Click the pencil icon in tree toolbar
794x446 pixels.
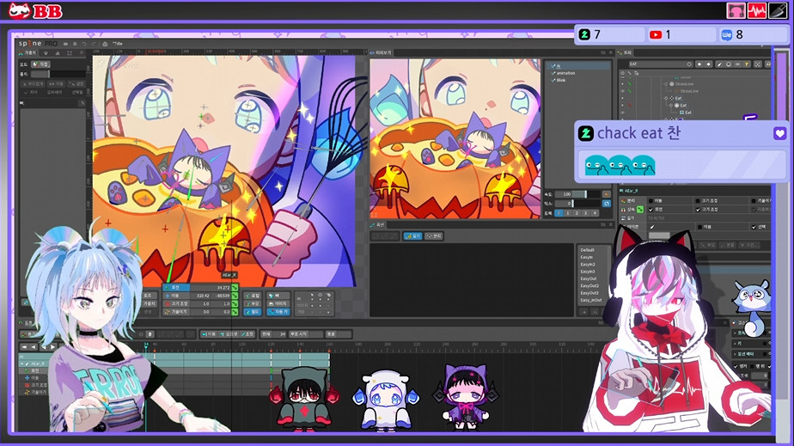point(719,64)
